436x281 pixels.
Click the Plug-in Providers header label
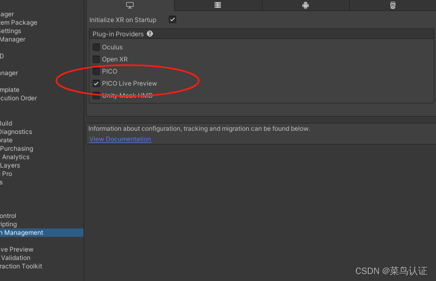(x=118, y=34)
